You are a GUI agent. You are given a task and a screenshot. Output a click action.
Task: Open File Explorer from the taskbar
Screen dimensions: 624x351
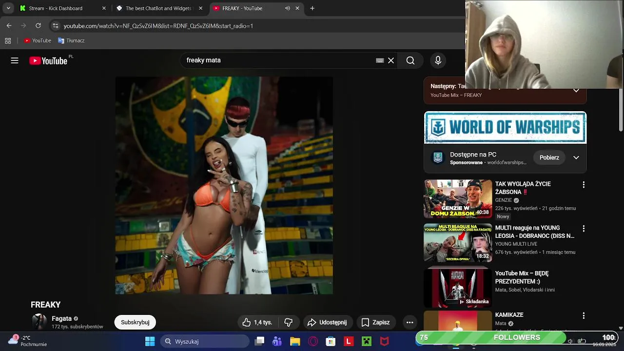[295, 341]
